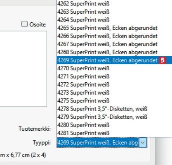The height and width of the screenshot is (165, 172).
Task: Choose 4275 SuperPrint weiß option
Action: (114, 101)
